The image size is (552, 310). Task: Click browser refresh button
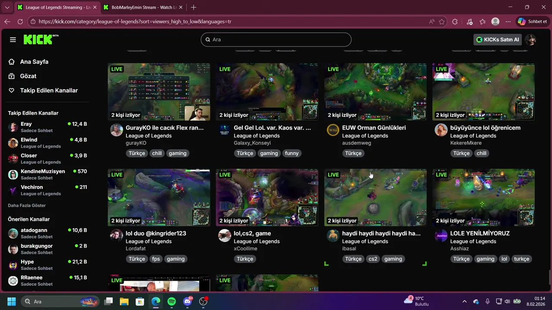click(20, 22)
